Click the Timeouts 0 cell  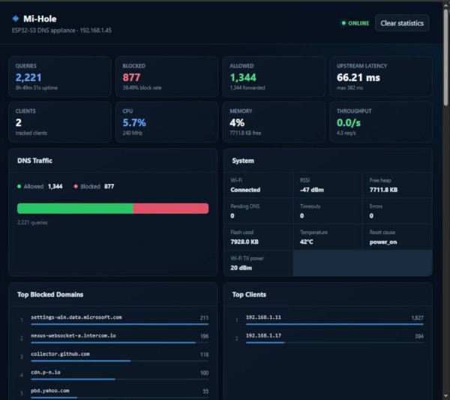coord(328,211)
